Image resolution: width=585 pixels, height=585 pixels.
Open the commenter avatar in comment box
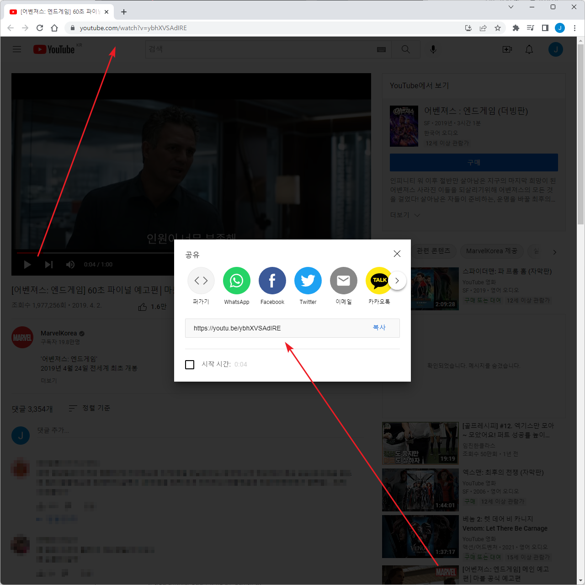click(x=21, y=436)
